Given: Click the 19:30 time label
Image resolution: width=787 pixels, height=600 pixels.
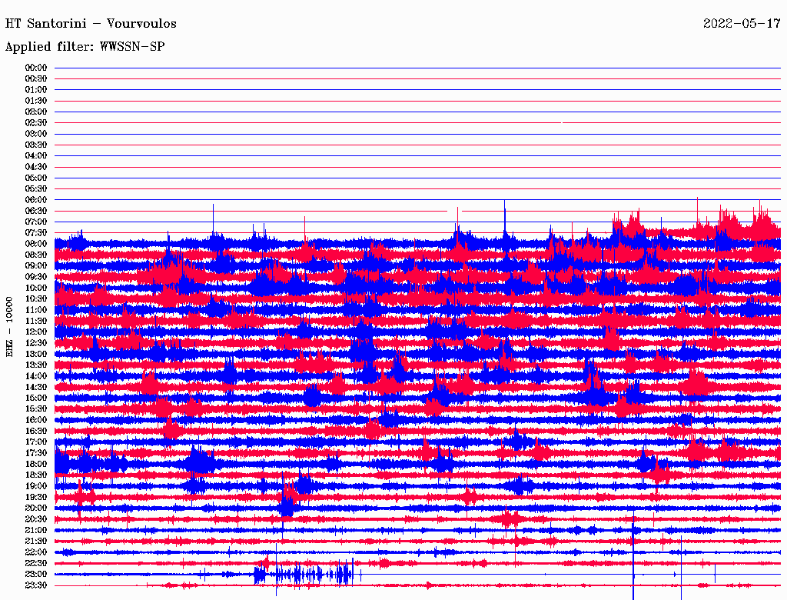Looking at the screenshot, I should pyautogui.click(x=36, y=498).
